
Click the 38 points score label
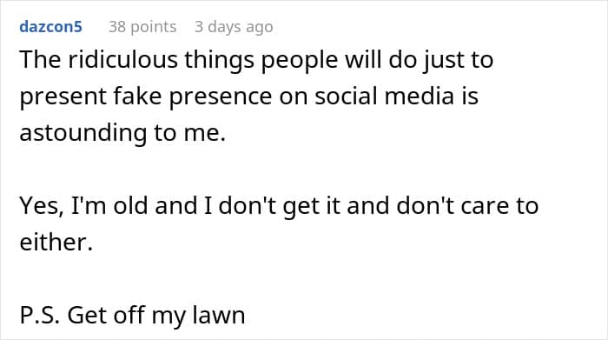(142, 27)
